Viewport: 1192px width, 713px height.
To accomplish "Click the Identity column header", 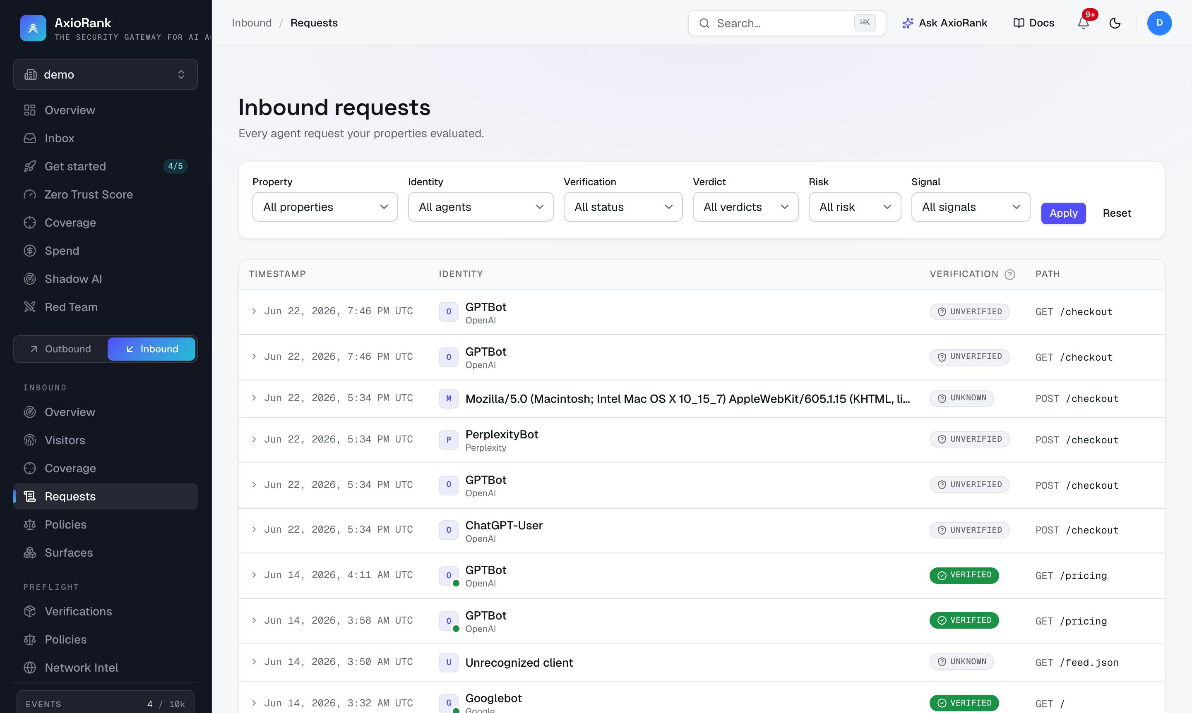I will coord(461,274).
